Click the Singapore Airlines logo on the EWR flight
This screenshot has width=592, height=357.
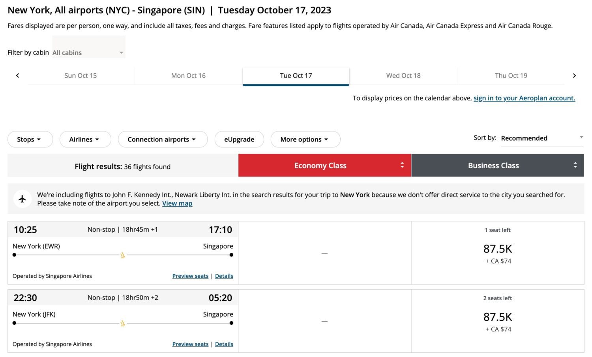[x=122, y=255]
